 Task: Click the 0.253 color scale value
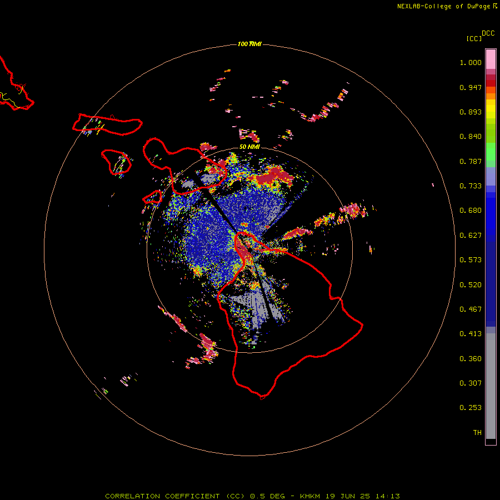coord(471,408)
